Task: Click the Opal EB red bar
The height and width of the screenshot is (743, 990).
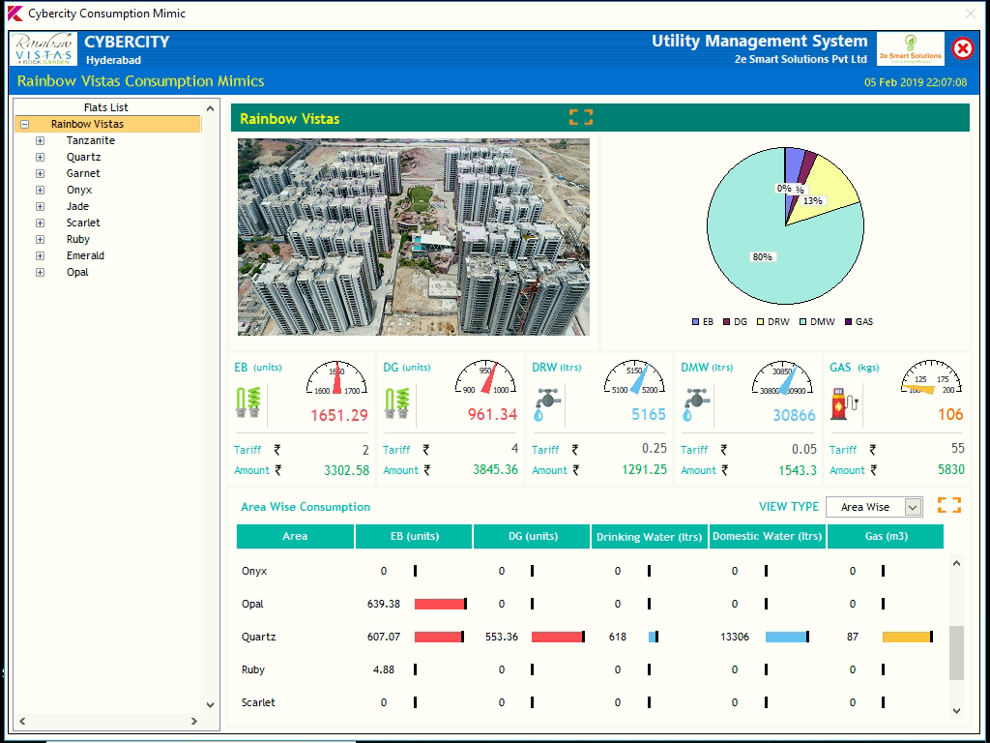Action: tap(440, 604)
